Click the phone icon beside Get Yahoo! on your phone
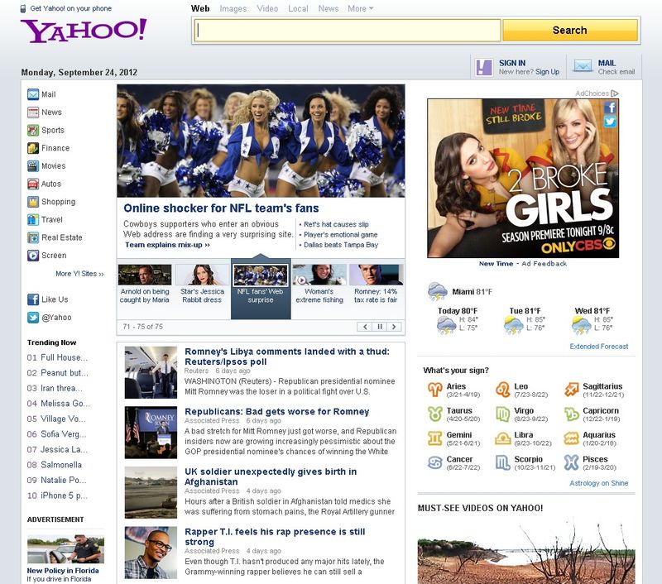Viewport: 662px width, 584px height. click(x=23, y=8)
